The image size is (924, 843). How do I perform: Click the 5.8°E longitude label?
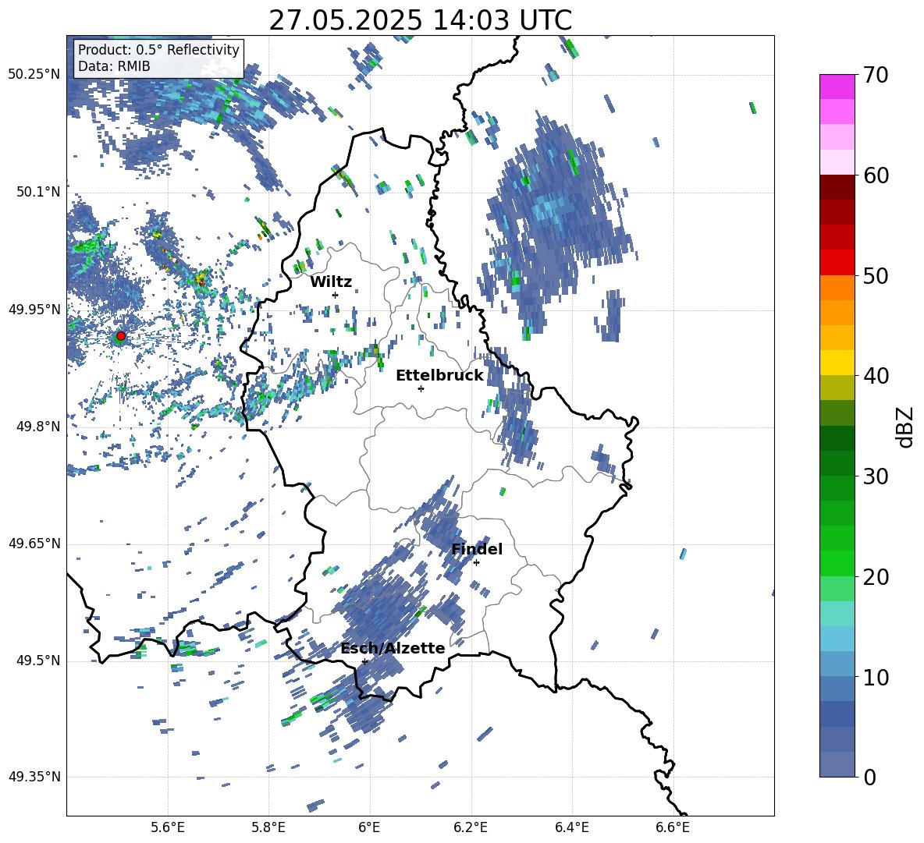click(268, 827)
